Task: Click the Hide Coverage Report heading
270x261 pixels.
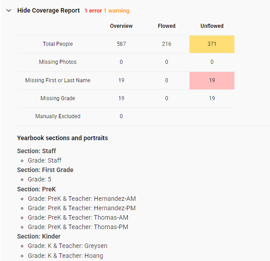Action: click(49, 10)
